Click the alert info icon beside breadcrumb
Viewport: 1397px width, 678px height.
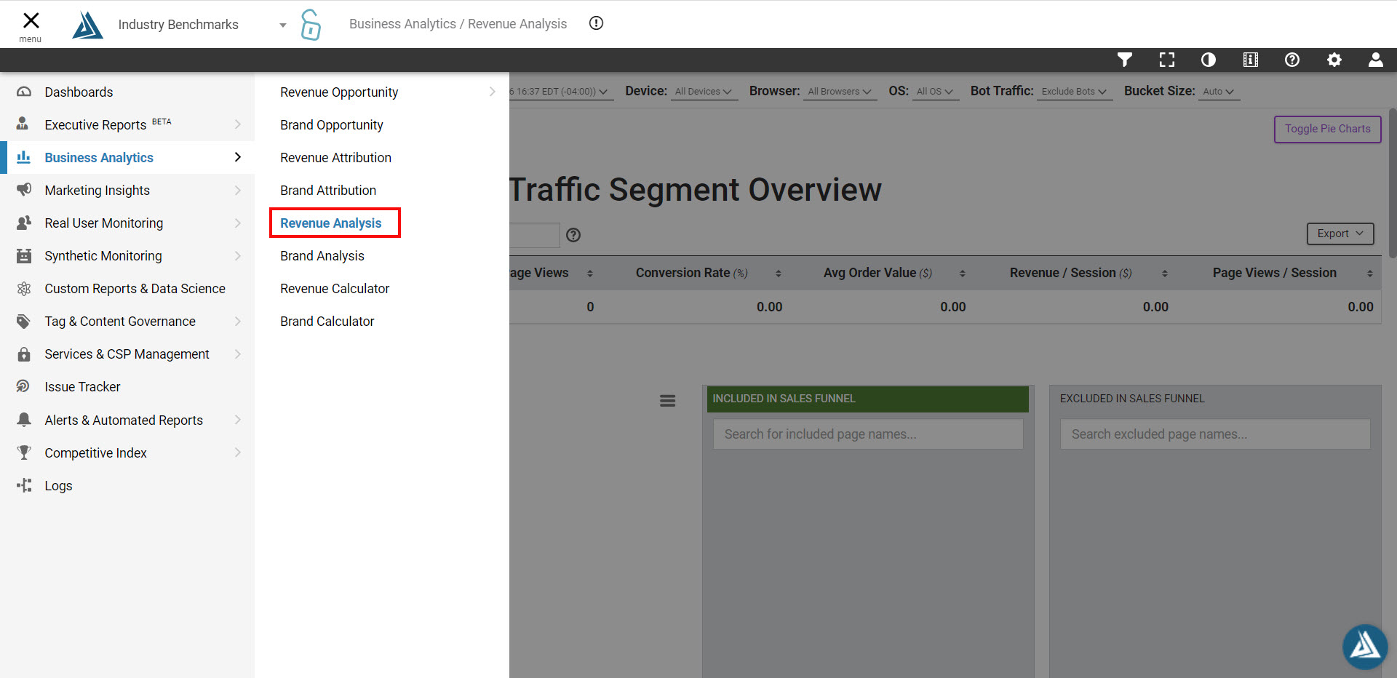[x=596, y=23]
